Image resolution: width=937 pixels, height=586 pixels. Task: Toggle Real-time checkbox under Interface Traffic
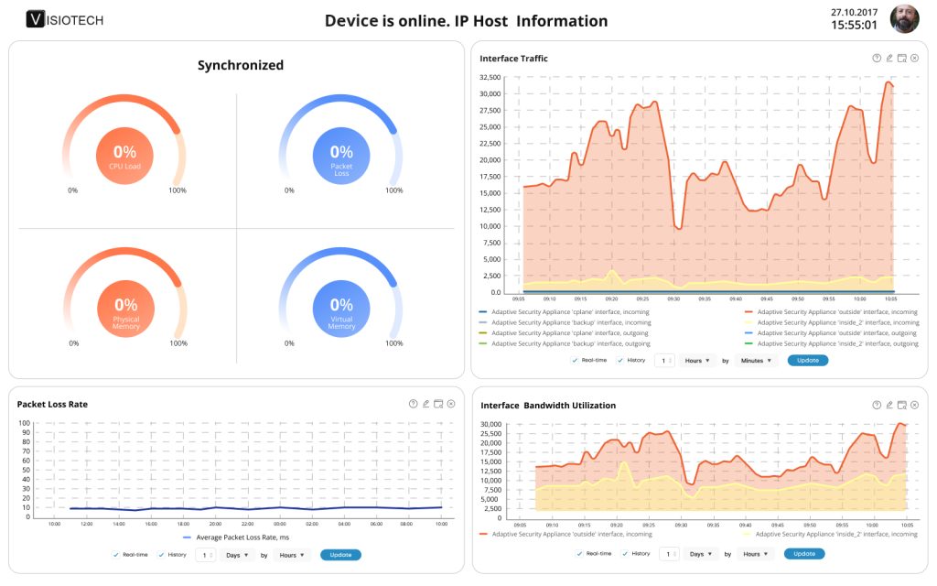575,361
